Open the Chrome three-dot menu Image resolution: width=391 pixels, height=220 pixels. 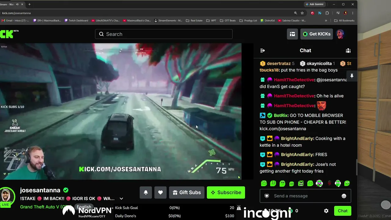[353, 13]
